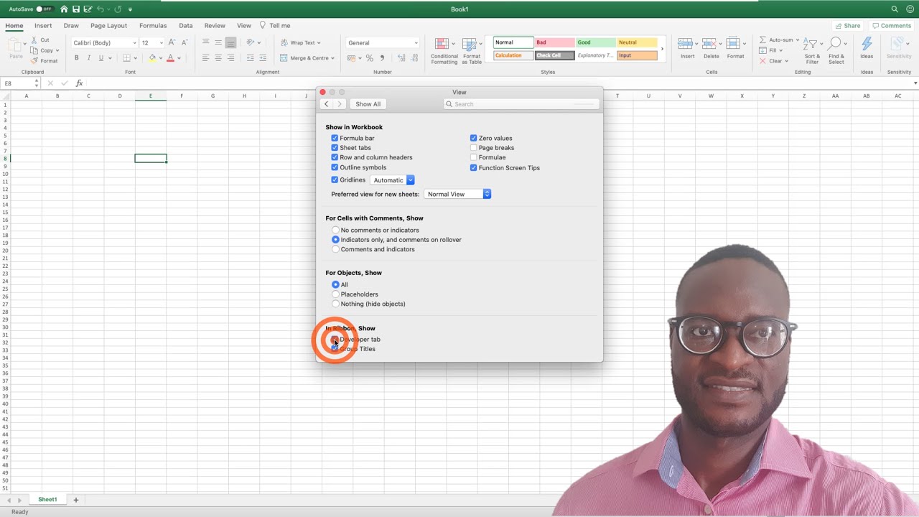Click the Insert cells icon
Image resolution: width=919 pixels, height=517 pixels.
(x=687, y=45)
